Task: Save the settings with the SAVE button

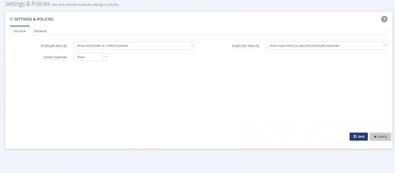Action: point(358,137)
